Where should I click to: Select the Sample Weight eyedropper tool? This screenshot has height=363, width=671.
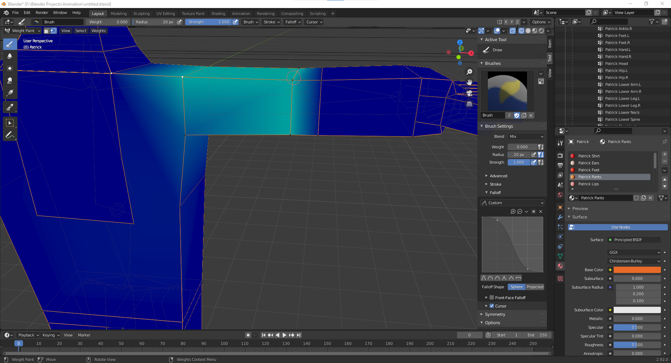[10, 107]
